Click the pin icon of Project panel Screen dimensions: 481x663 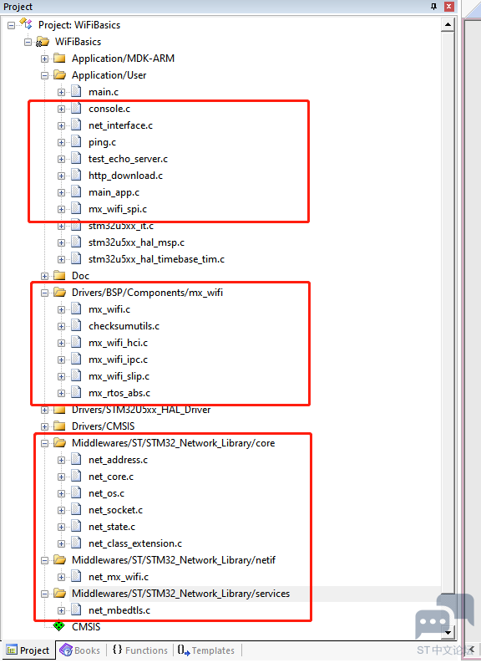(x=433, y=7)
